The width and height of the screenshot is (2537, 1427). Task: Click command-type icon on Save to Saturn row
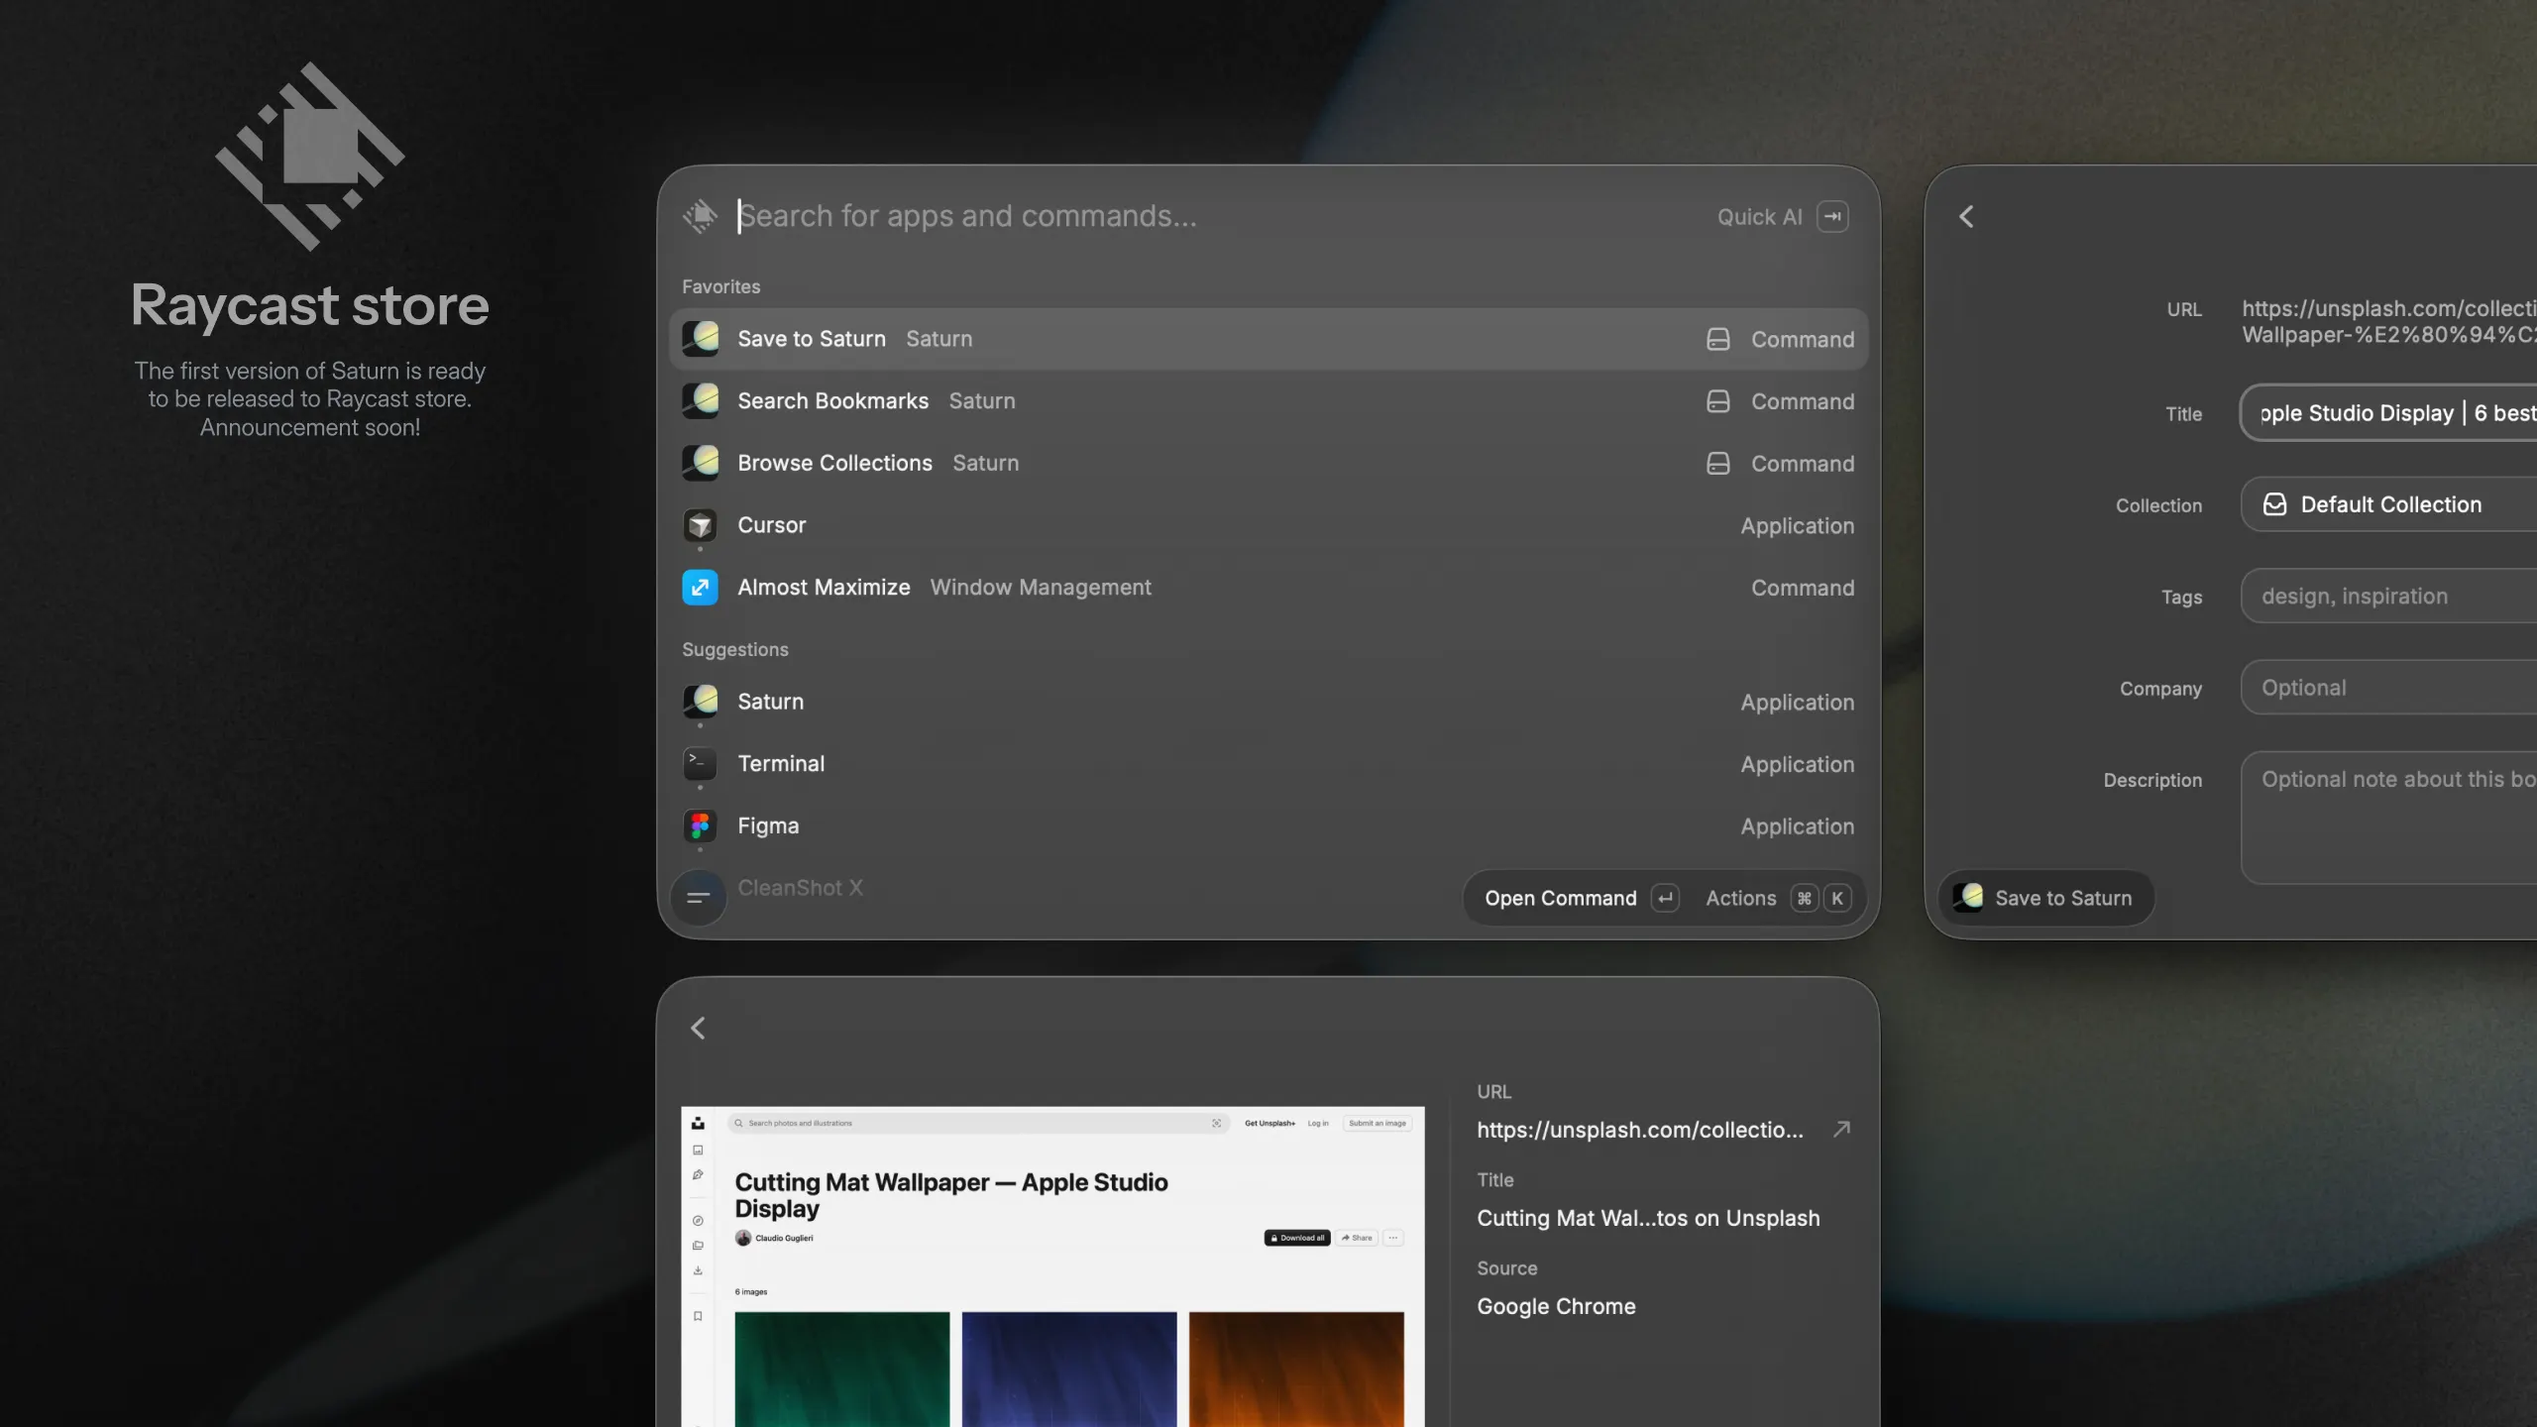(1718, 340)
